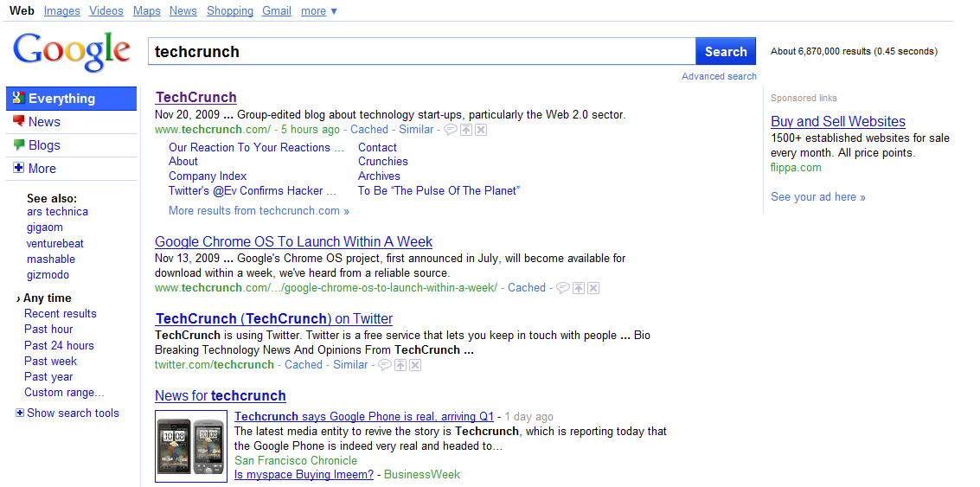Expand Show search tools
The height and width of the screenshot is (487, 980).
point(73,413)
